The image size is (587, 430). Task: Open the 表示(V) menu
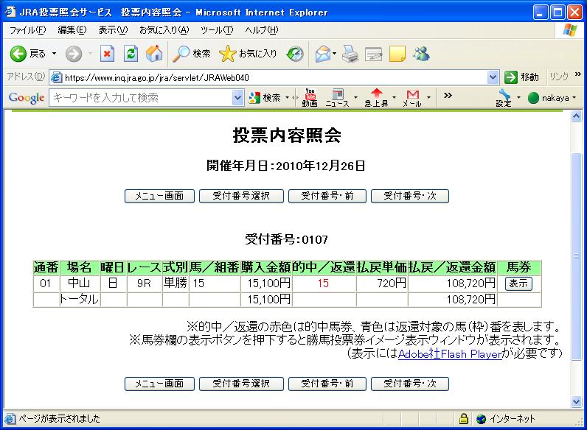click(113, 30)
